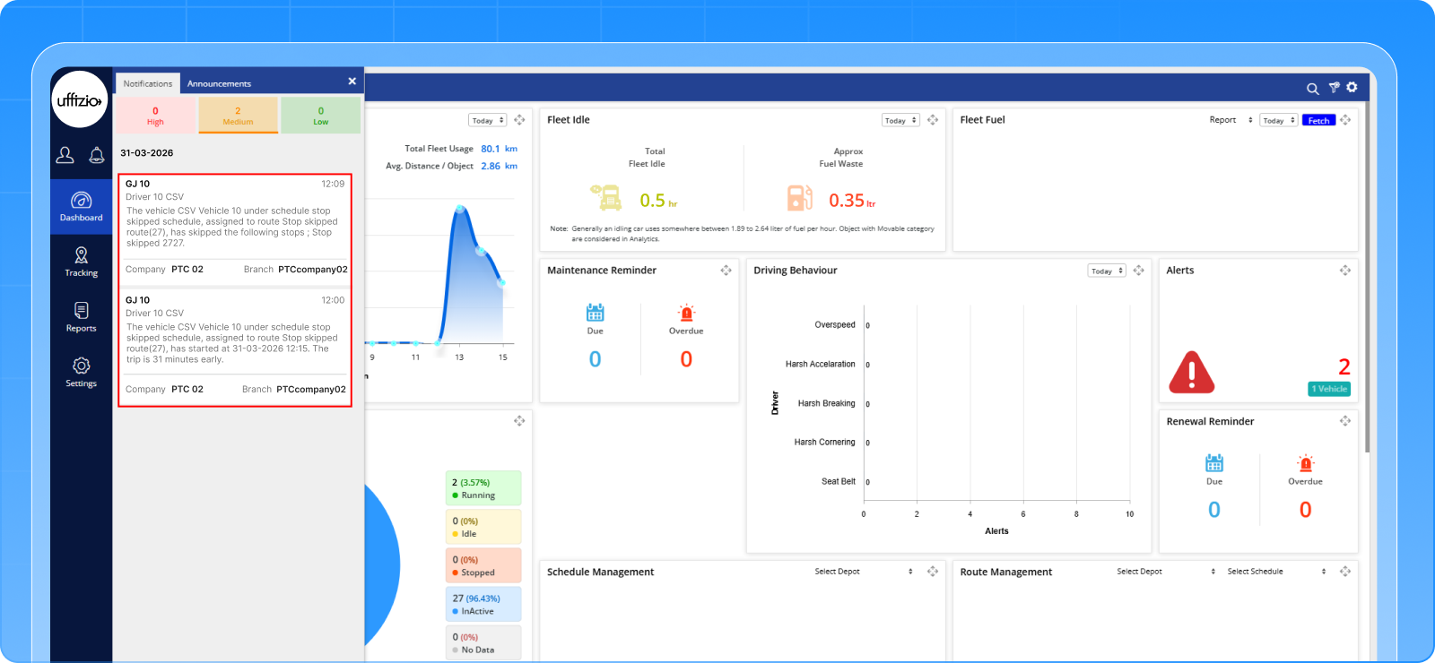1435x663 pixels.
Task: Filter notifications by High priority
Action: pos(155,116)
